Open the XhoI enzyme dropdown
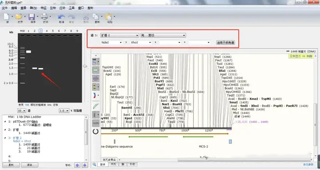The height and width of the screenshot is (170, 320). (141, 43)
